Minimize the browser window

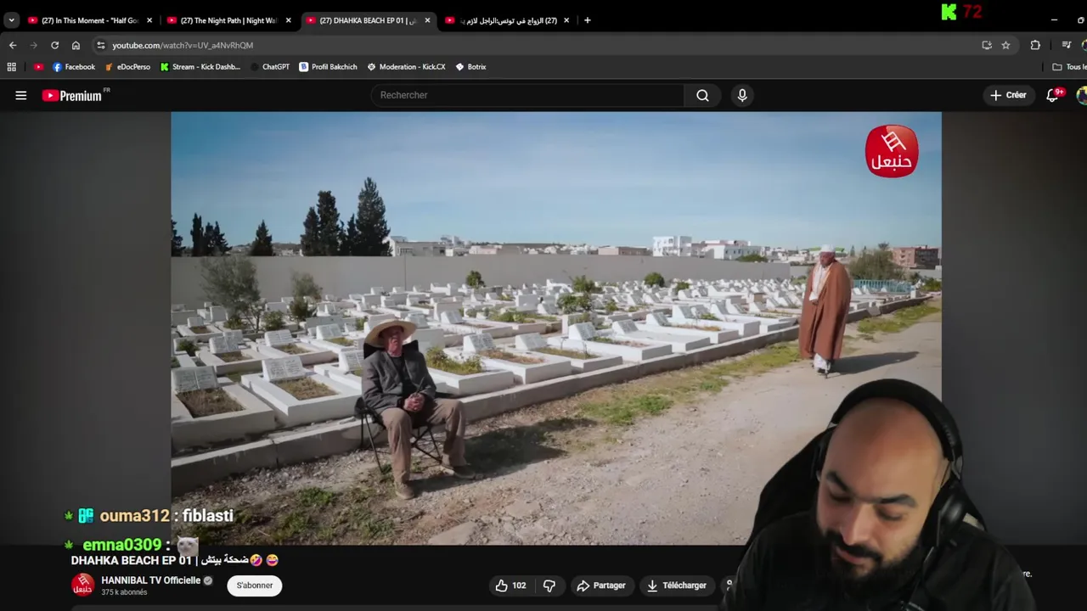coord(1054,20)
